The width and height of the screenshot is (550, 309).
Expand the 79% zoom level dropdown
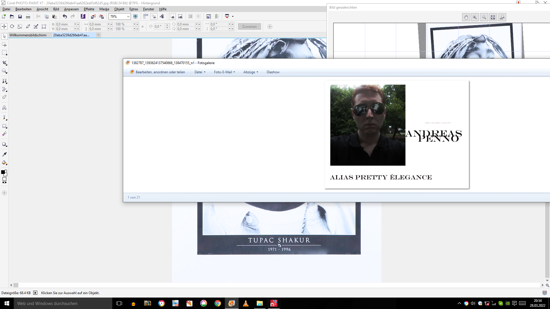(x=128, y=17)
